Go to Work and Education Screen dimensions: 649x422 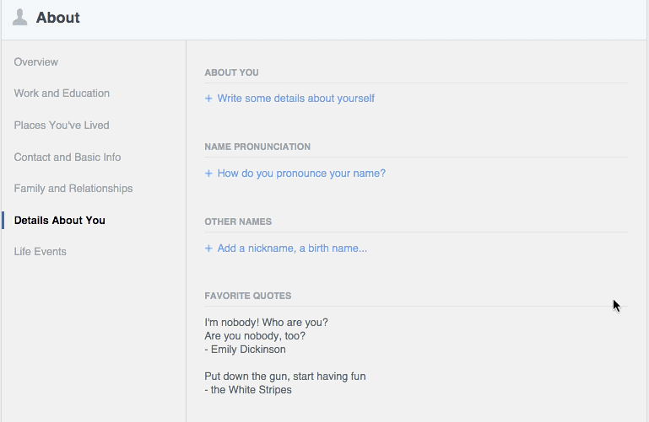point(62,93)
